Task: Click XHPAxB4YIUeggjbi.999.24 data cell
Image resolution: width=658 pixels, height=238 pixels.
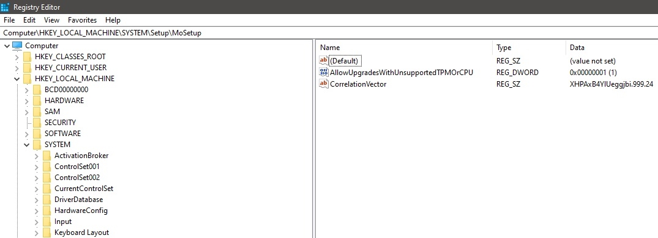Action: click(611, 84)
